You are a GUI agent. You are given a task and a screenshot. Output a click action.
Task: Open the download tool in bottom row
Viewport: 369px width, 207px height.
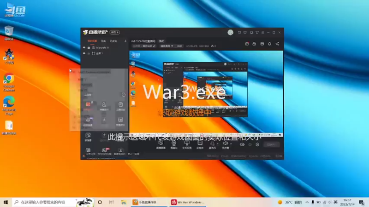tap(120, 151)
